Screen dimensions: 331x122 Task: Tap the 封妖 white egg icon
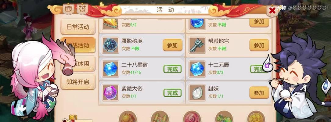(197, 93)
